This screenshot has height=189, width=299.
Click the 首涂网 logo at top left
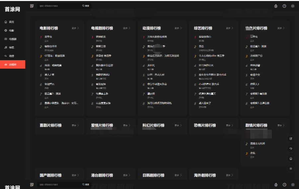12,9
